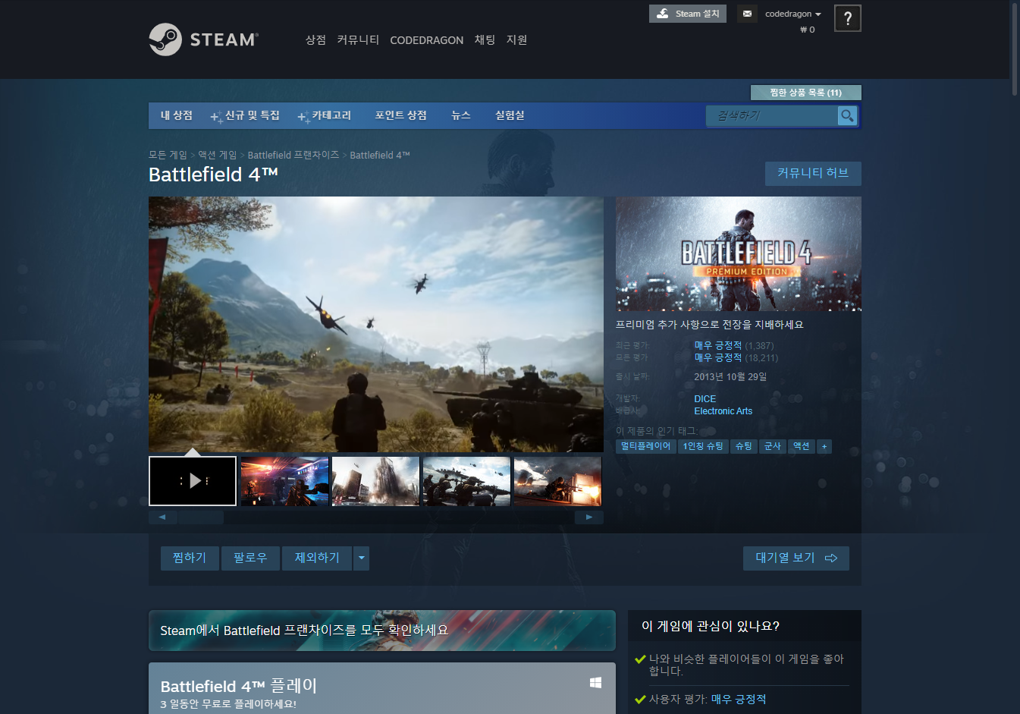Click the screenshot strip scrollbar handle

coord(200,517)
